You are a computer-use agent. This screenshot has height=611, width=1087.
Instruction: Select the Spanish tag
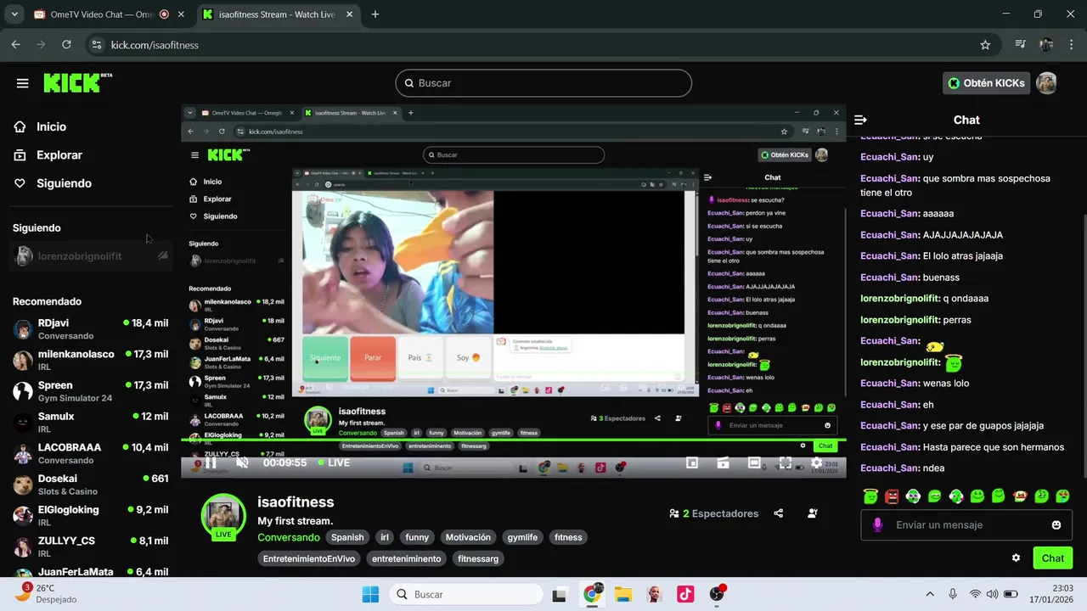coord(347,537)
